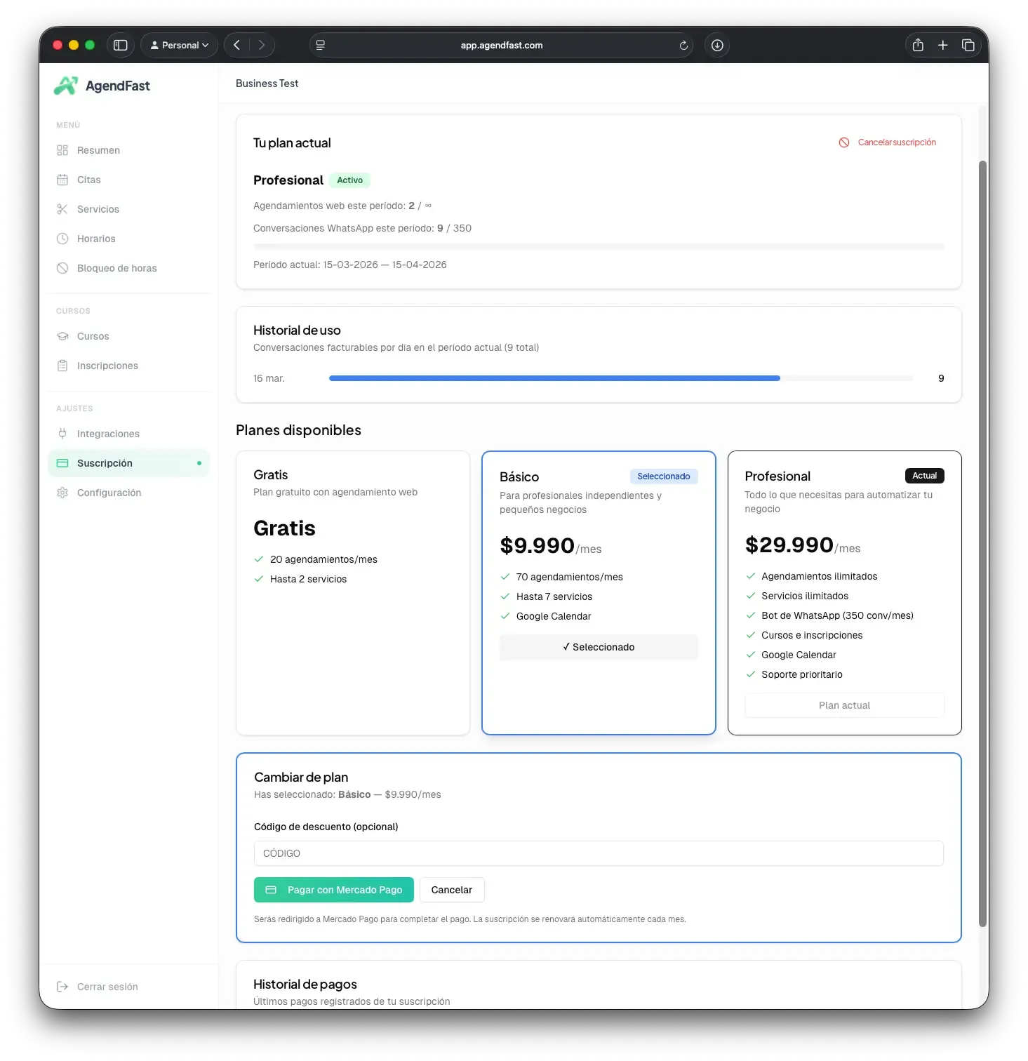Screen dimensions: 1028x1061
Task: Open a new tab with the plus icon
Action: [x=942, y=45]
